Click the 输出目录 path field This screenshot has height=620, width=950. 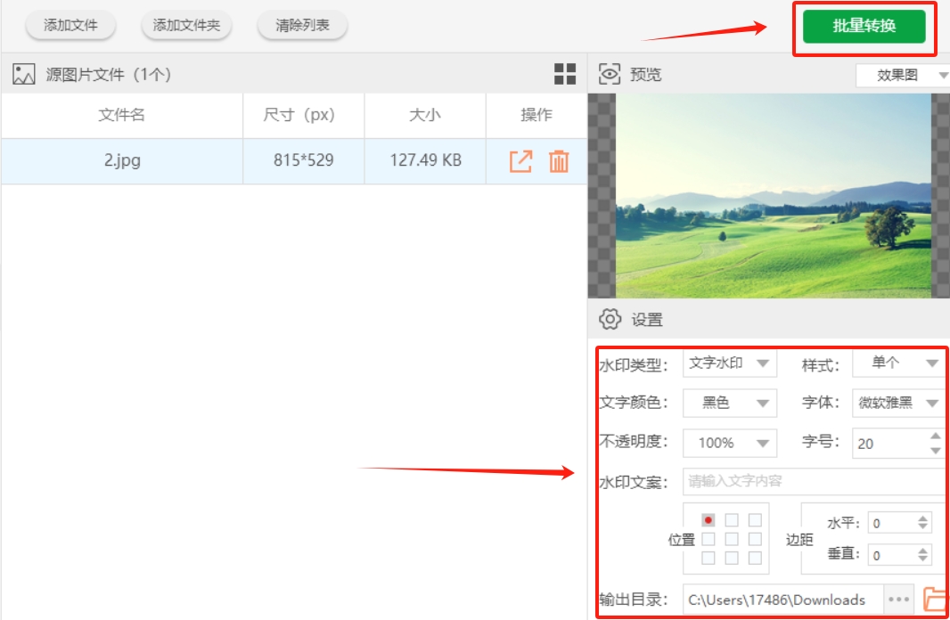782,600
